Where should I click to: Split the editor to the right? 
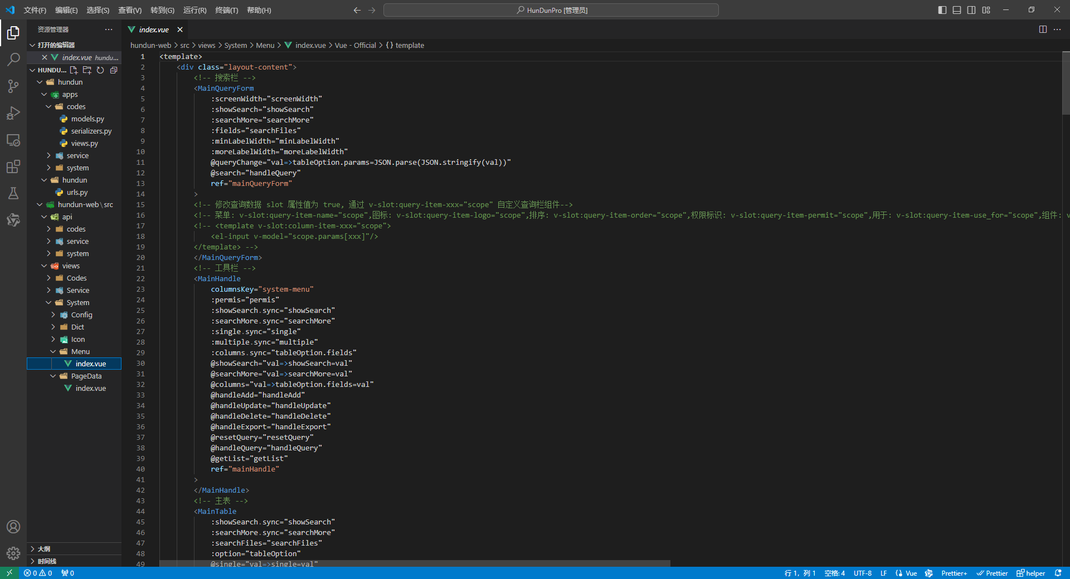[1043, 30]
